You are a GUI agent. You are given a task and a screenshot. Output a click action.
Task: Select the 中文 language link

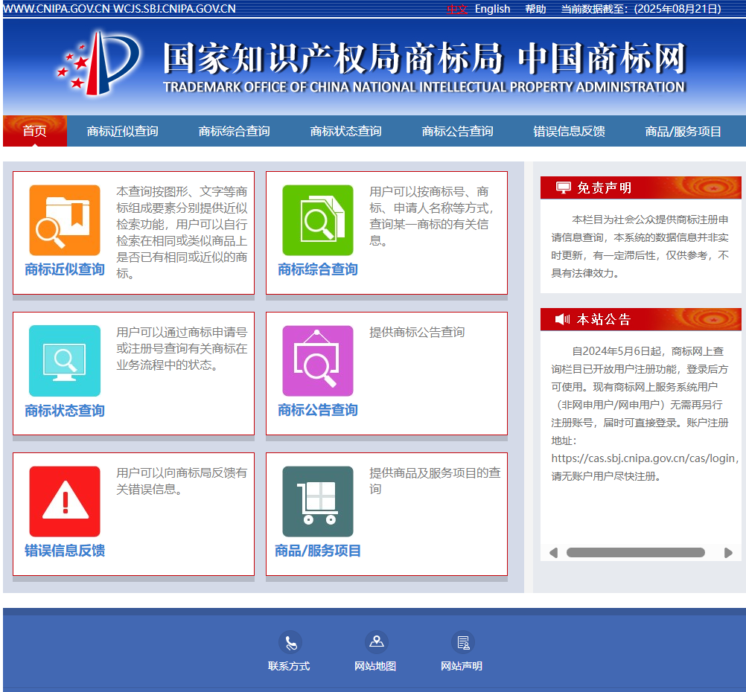(x=457, y=9)
